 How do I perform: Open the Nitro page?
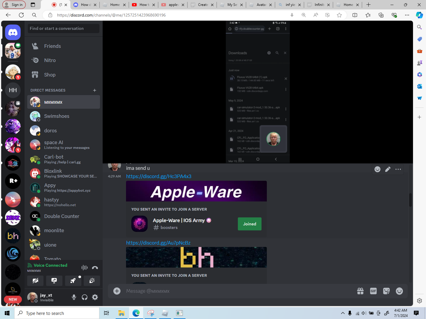click(x=64, y=60)
